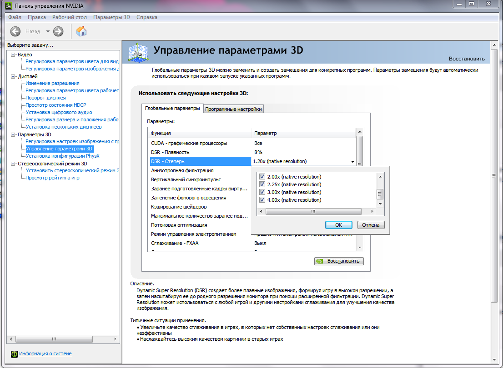Open the Home icon in toolbar
The image size is (503, 368).
(x=81, y=31)
